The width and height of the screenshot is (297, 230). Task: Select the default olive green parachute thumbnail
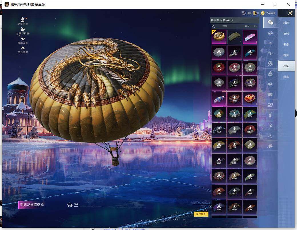pyautogui.click(x=234, y=37)
